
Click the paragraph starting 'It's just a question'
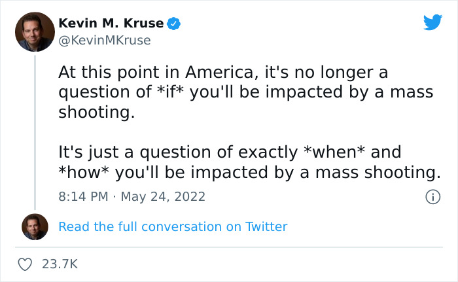pyautogui.click(x=249, y=162)
